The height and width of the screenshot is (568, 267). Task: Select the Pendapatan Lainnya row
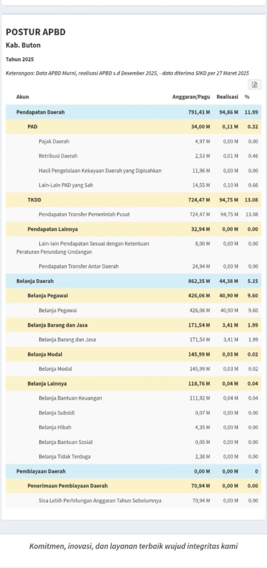click(52, 229)
